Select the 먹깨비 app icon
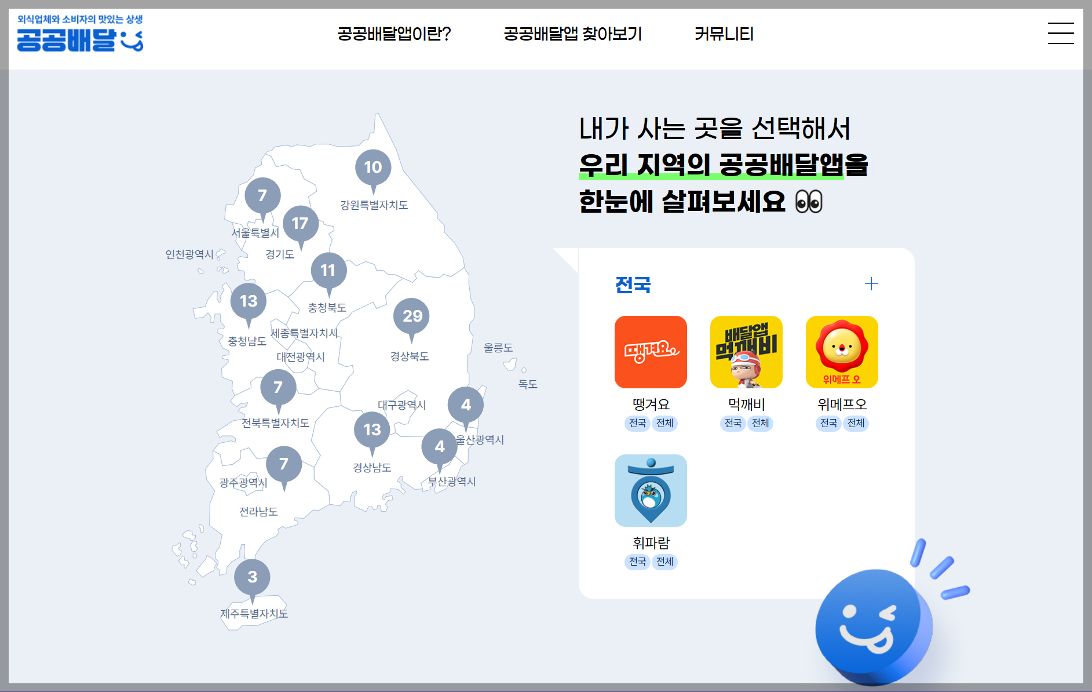The image size is (1092, 692). pyautogui.click(x=746, y=352)
